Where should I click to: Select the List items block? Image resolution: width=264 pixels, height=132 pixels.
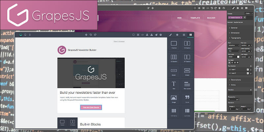[187, 113]
